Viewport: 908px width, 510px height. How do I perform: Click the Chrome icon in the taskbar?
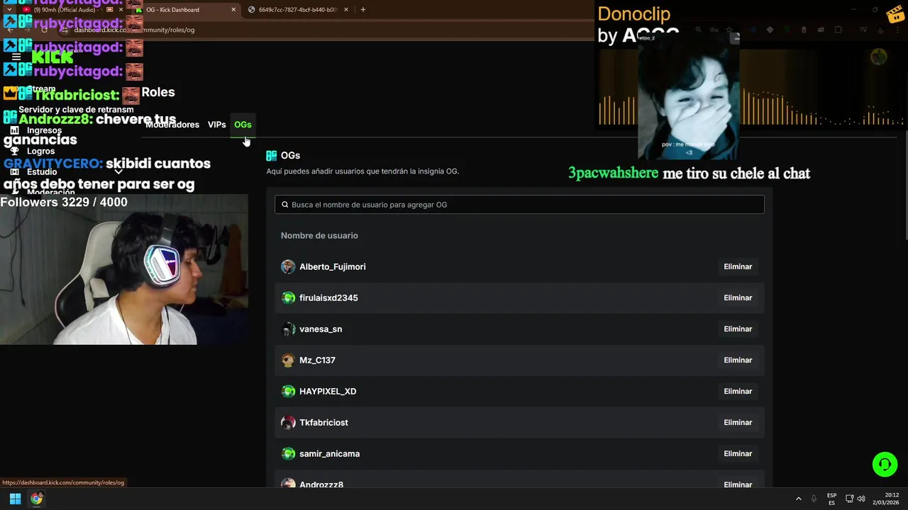(37, 499)
